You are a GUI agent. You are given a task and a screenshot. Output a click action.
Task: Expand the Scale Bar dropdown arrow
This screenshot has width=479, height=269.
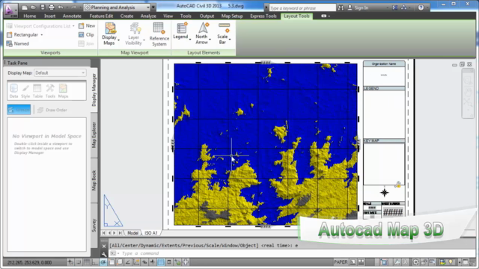(x=230, y=39)
